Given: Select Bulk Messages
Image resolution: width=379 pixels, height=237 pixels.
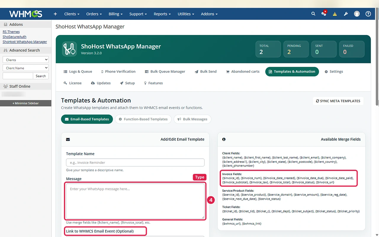Looking at the screenshot, I should coord(192,119).
